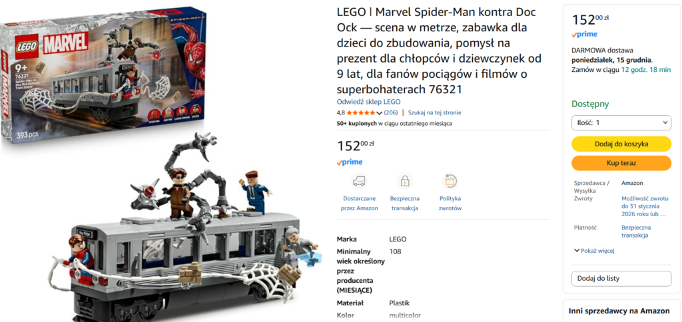The image size is (682, 322).
Task: Click the star rating icons
Action: pos(360,112)
